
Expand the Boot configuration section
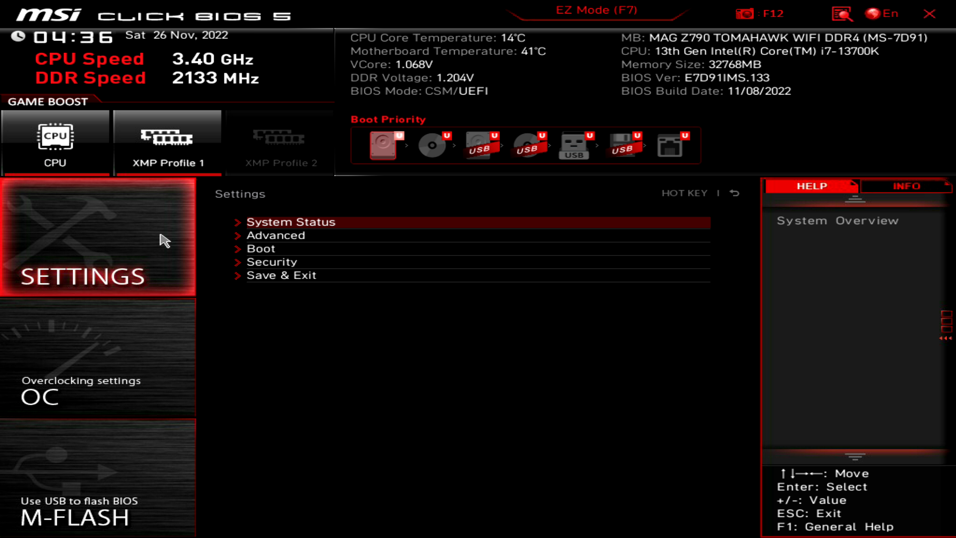(260, 248)
